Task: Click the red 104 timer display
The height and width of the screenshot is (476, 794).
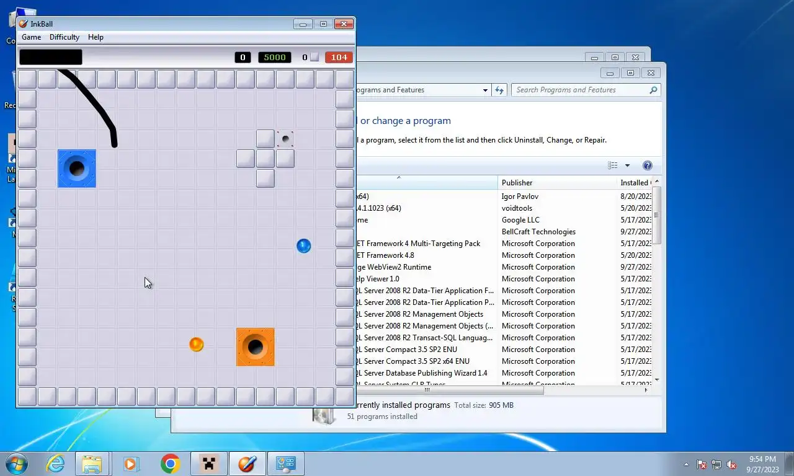Action: [x=339, y=57]
